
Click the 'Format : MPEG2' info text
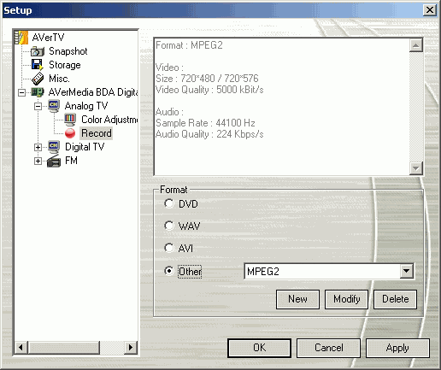tap(189, 45)
